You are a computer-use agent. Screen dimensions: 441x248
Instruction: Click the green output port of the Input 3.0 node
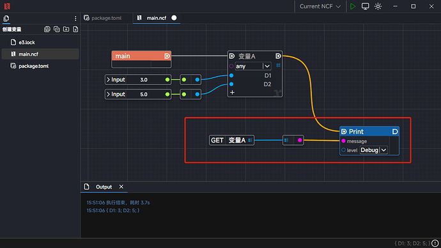coord(167,79)
